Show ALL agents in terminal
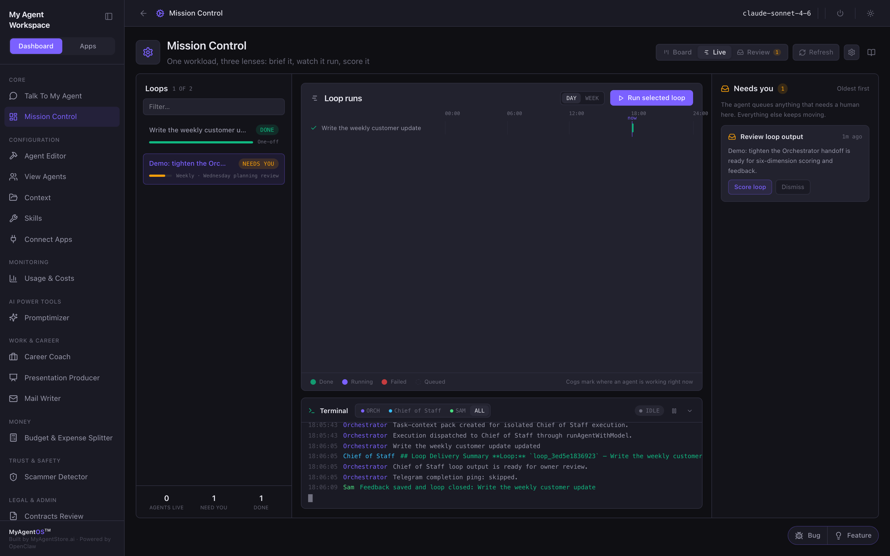The image size is (890, 556). pos(479,411)
